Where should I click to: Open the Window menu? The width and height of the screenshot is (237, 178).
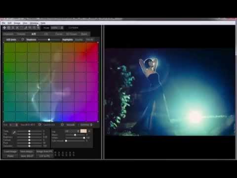[x=34, y=23]
